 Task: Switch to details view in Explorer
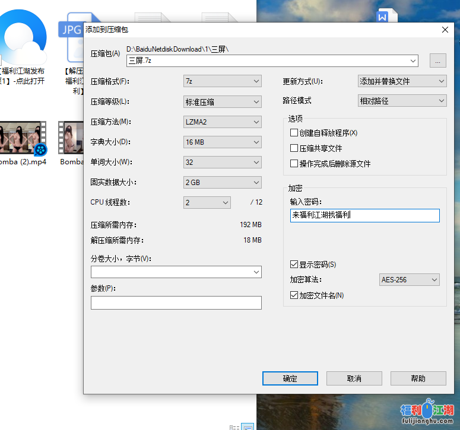(234, 426)
